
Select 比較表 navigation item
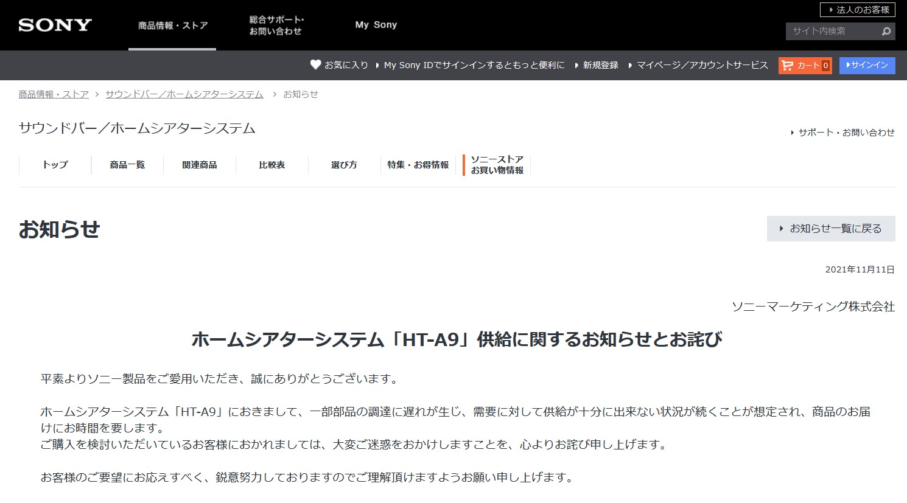[271, 165]
